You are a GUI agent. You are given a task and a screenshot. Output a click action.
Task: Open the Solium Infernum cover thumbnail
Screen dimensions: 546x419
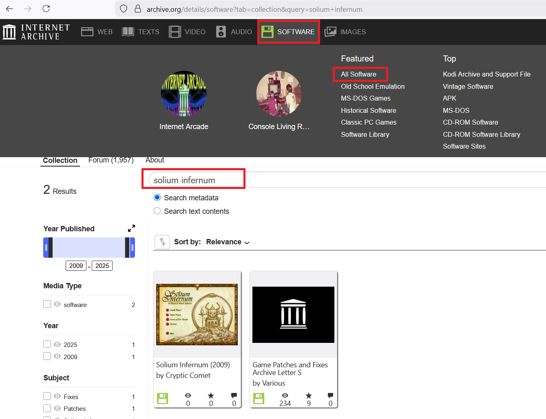(197, 314)
